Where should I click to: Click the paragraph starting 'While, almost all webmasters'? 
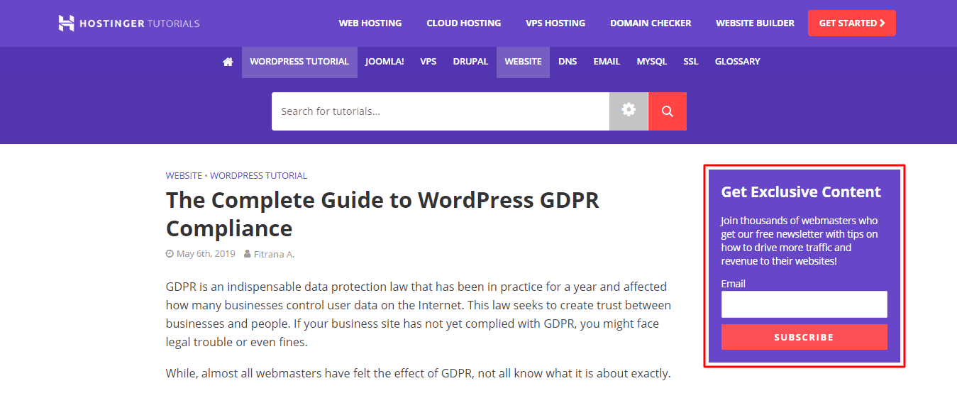418,373
